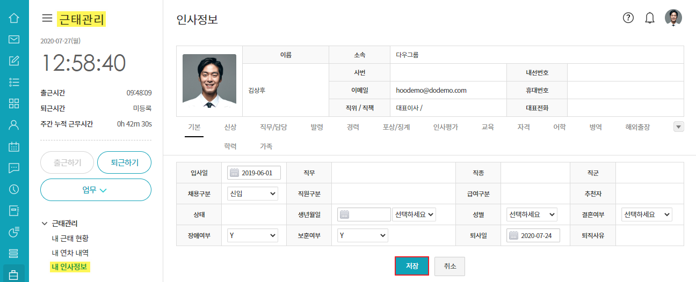Click the clock icon in sidebar
This screenshot has height=282, width=696.
point(14,189)
